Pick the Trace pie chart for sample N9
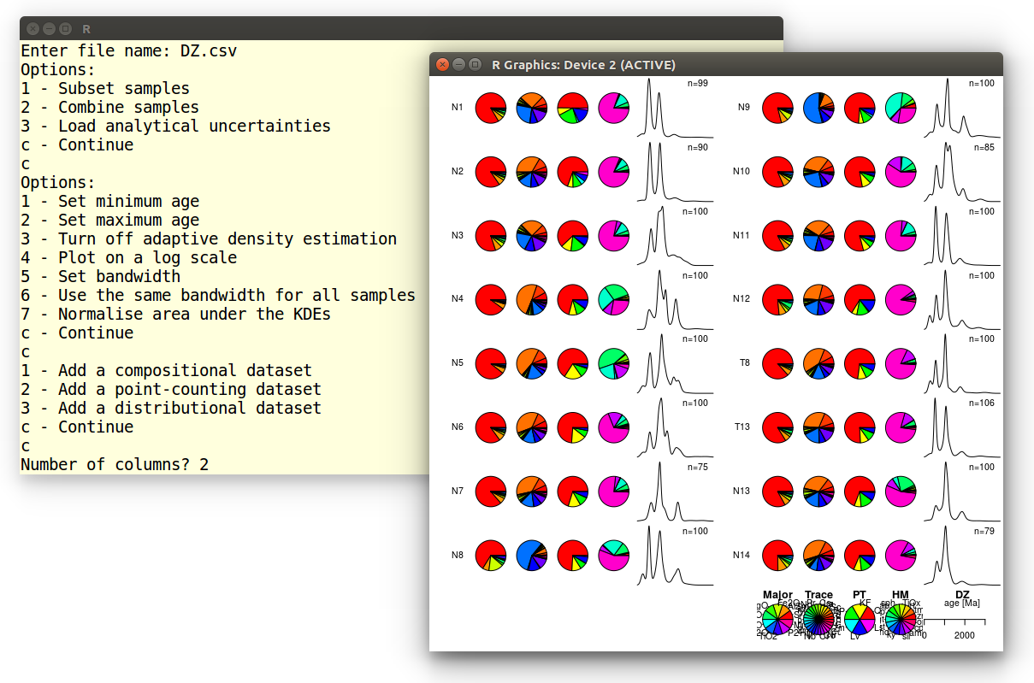The height and width of the screenshot is (683, 1034). (818, 108)
